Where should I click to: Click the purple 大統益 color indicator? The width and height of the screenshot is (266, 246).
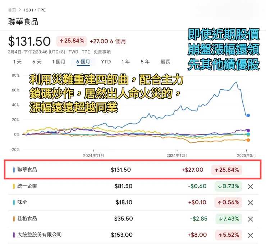pyautogui.click(x=14, y=235)
